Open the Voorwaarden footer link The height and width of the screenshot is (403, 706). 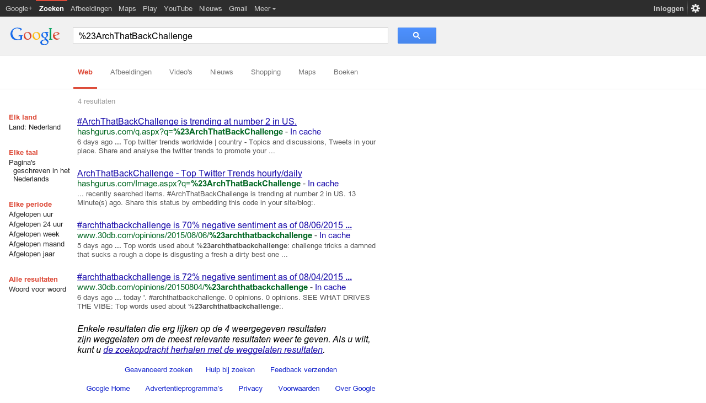pos(299,389)
